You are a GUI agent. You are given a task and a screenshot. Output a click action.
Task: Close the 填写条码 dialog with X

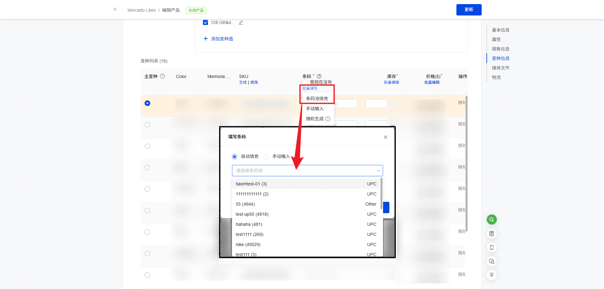[385, 137]
